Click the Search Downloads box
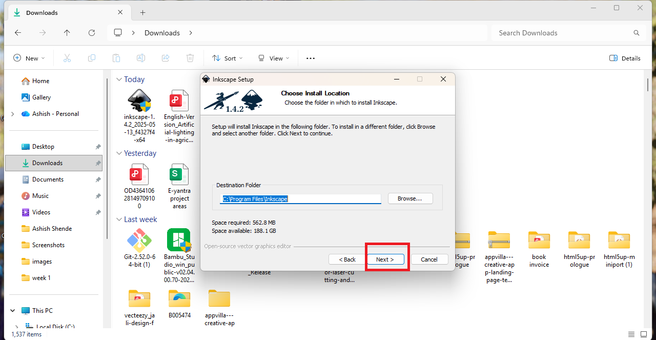Image resolution: width=656 pixels, height=340 pixels. tap(568, 33)
